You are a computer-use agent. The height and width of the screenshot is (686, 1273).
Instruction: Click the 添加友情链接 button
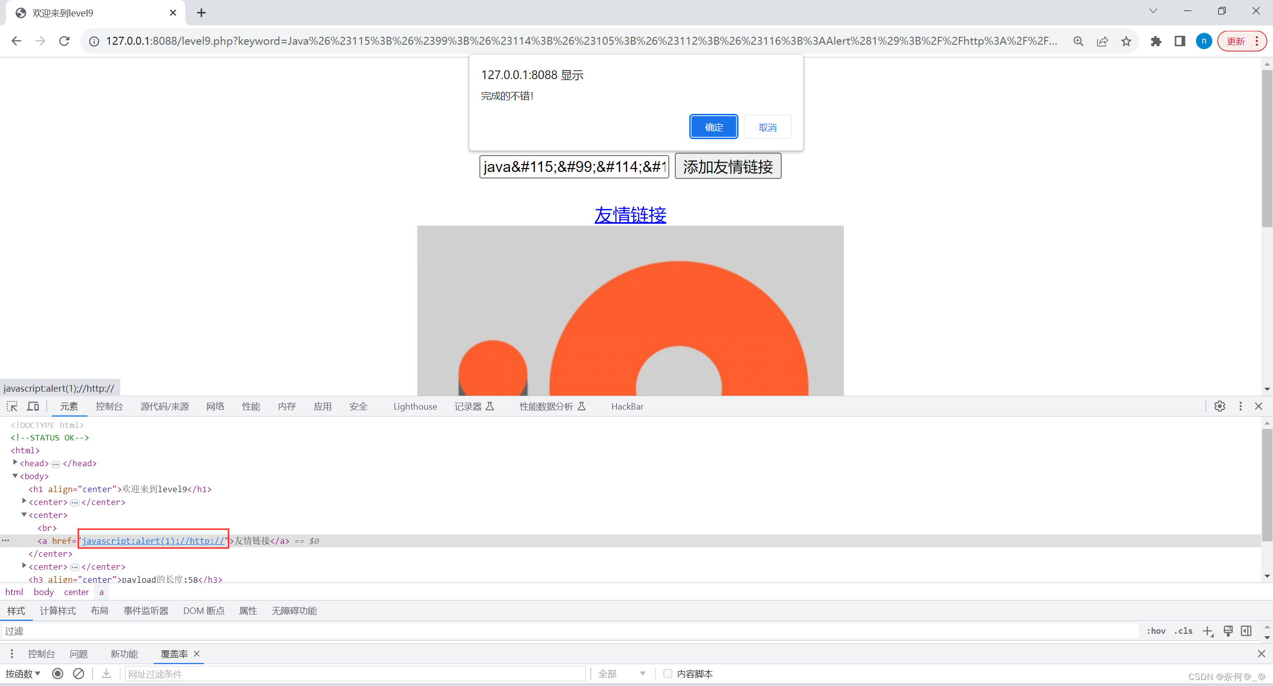(728, 167)
